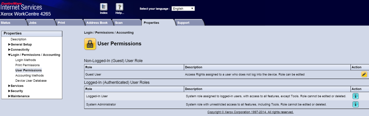Select Device User Database link
The height and width of the screenshot is (116, 369).
31,81
